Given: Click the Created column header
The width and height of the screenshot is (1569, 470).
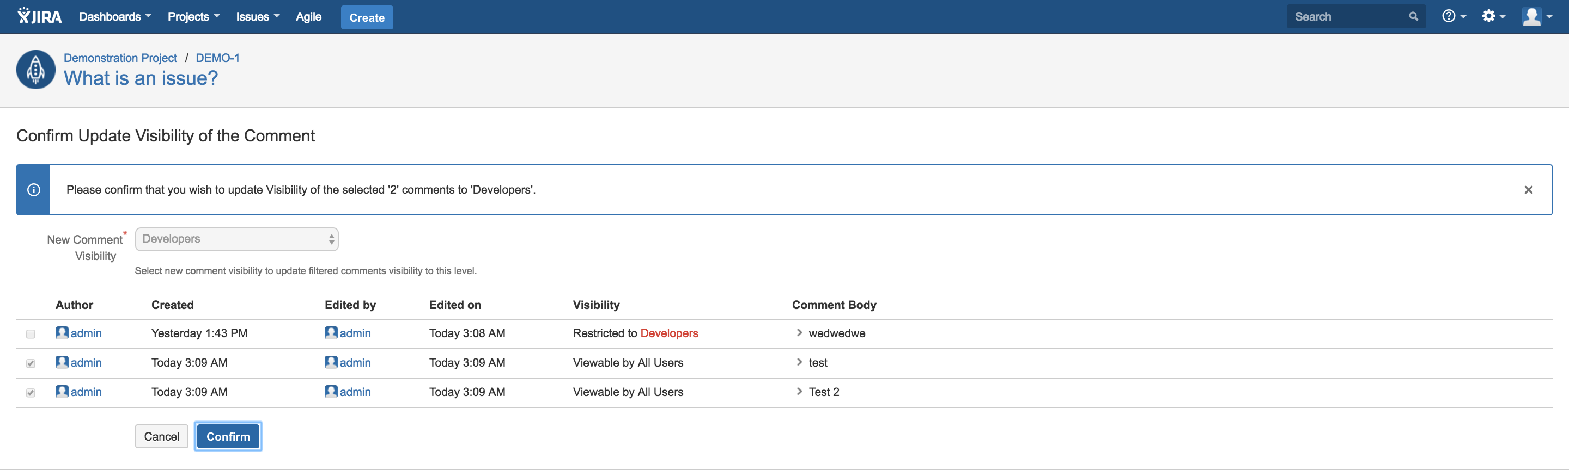Looking at the screenshot, I should (172, 305).
